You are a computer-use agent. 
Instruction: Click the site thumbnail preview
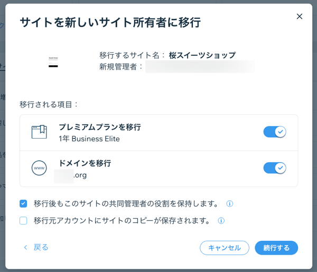coord(53,62)
